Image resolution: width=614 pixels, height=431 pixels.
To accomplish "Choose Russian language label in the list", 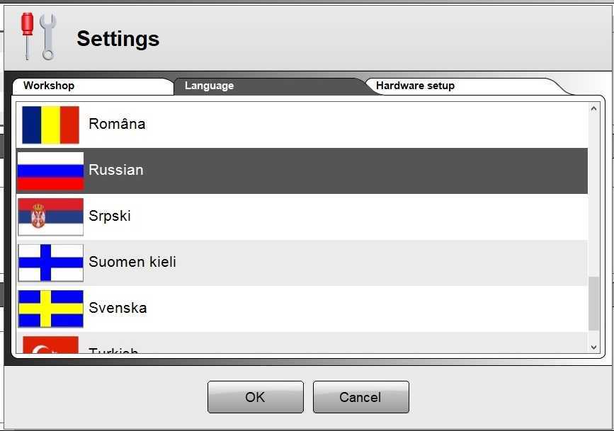I will pyautogui.click(x=116, y=170).
